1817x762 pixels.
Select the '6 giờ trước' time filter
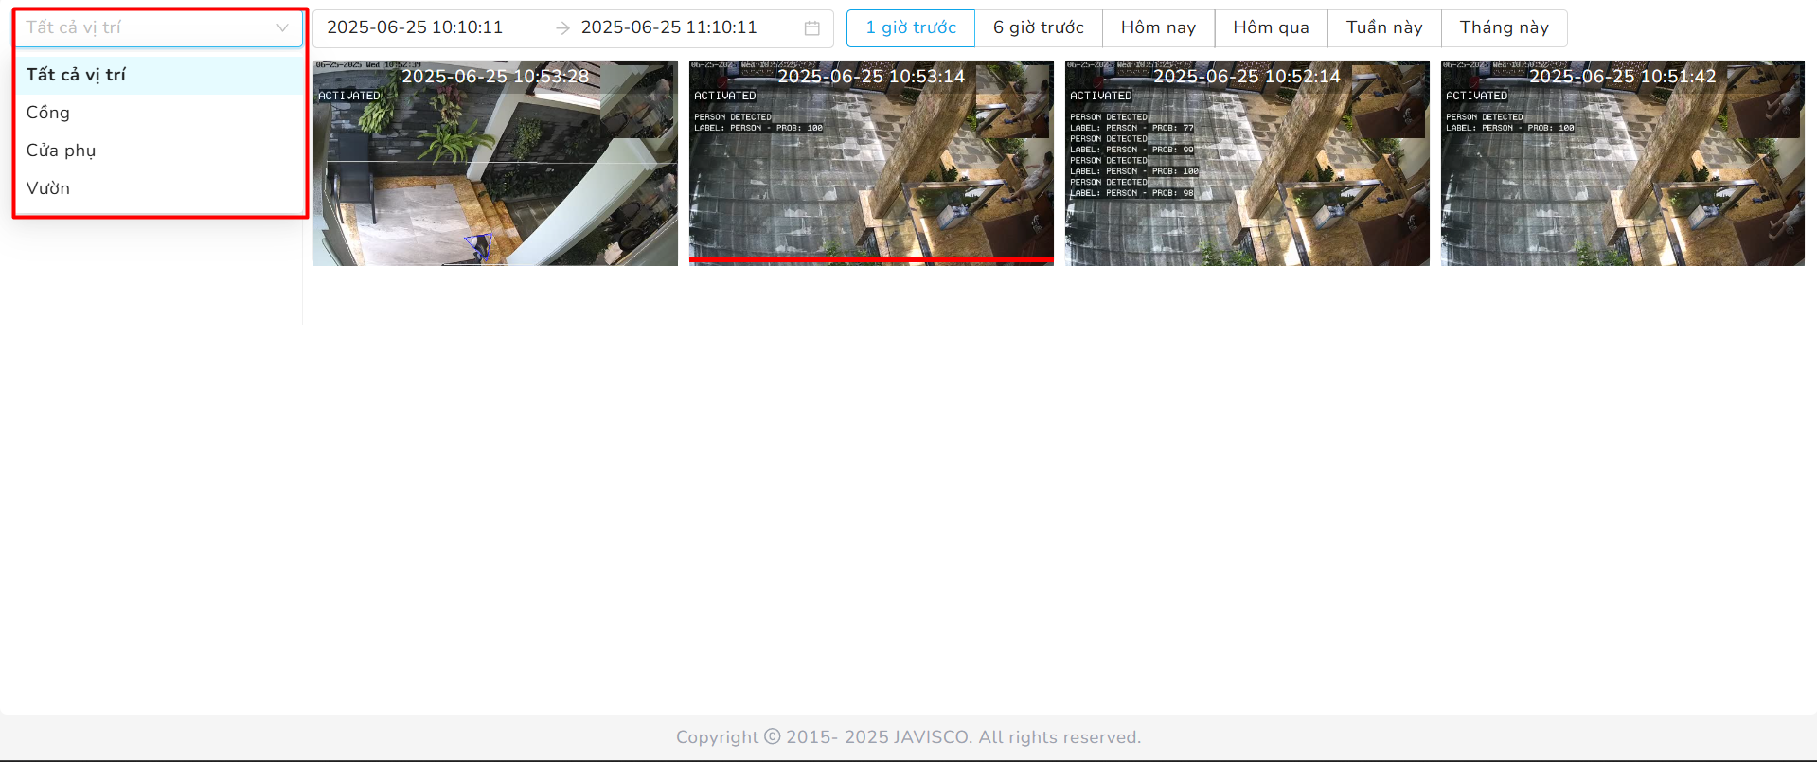[1039, 28]
